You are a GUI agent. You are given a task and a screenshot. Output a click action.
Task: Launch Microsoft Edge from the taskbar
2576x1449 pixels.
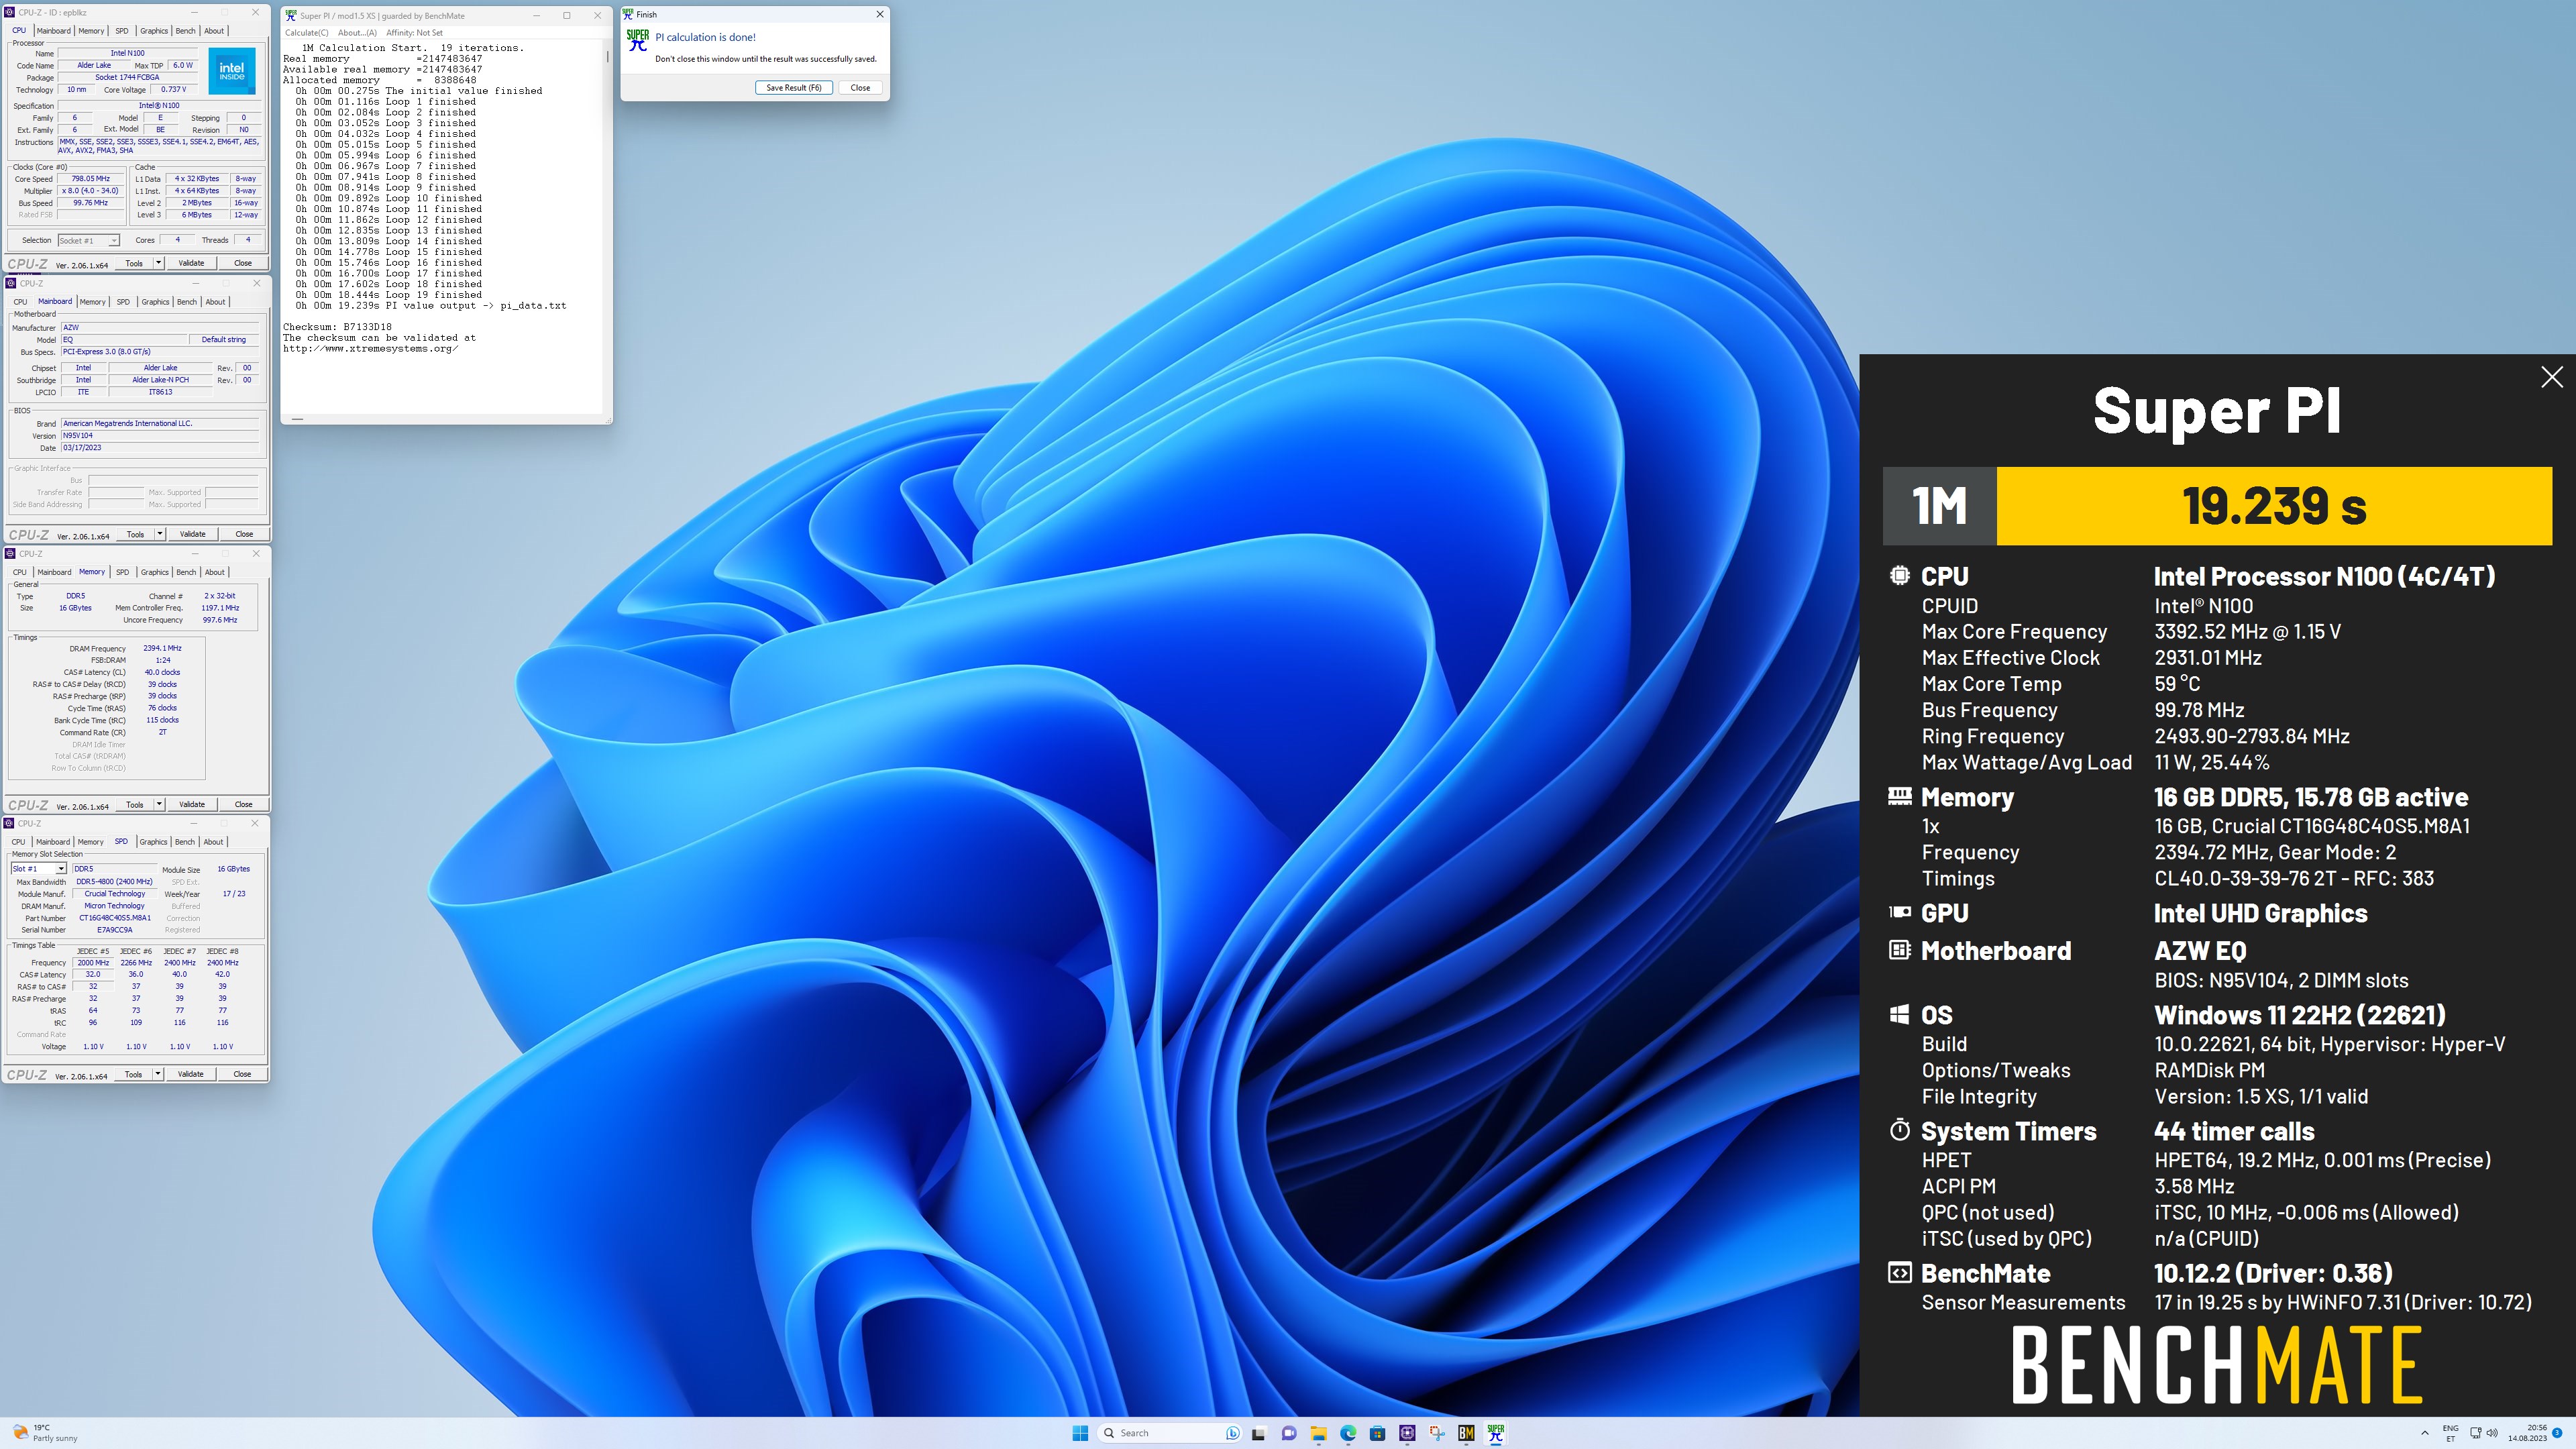(x=1348, y=1433)
